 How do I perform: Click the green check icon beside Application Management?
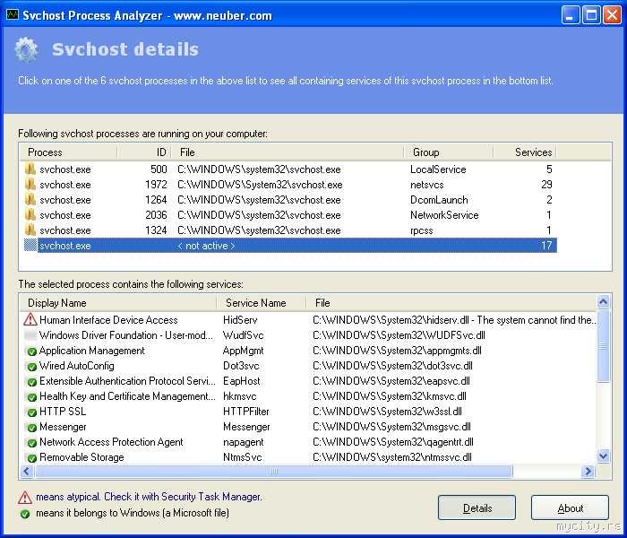(x=30, y=351)
